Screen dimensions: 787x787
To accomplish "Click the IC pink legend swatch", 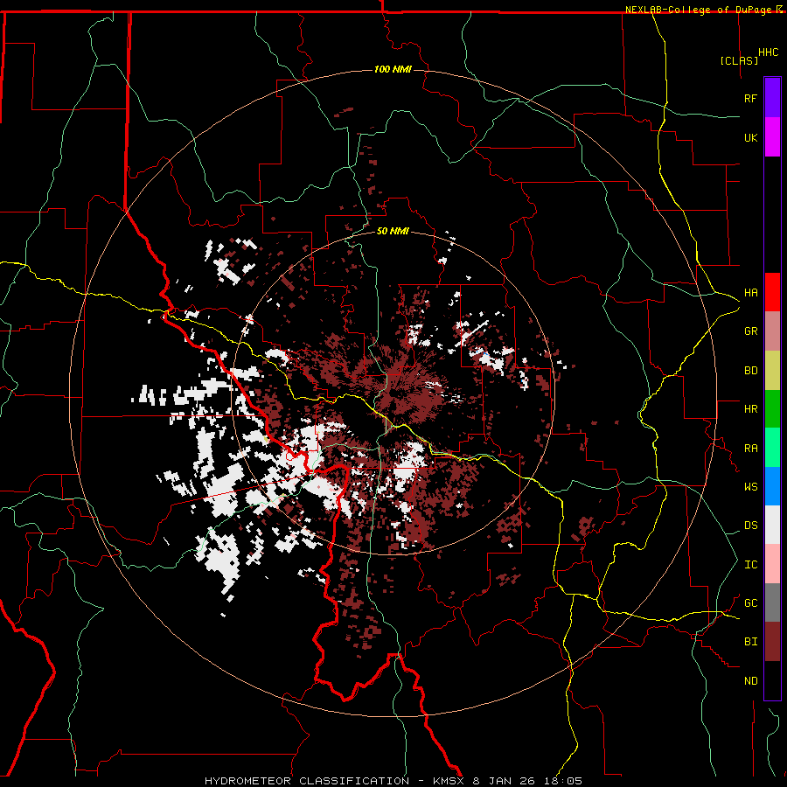I will [x=772, y=564].
